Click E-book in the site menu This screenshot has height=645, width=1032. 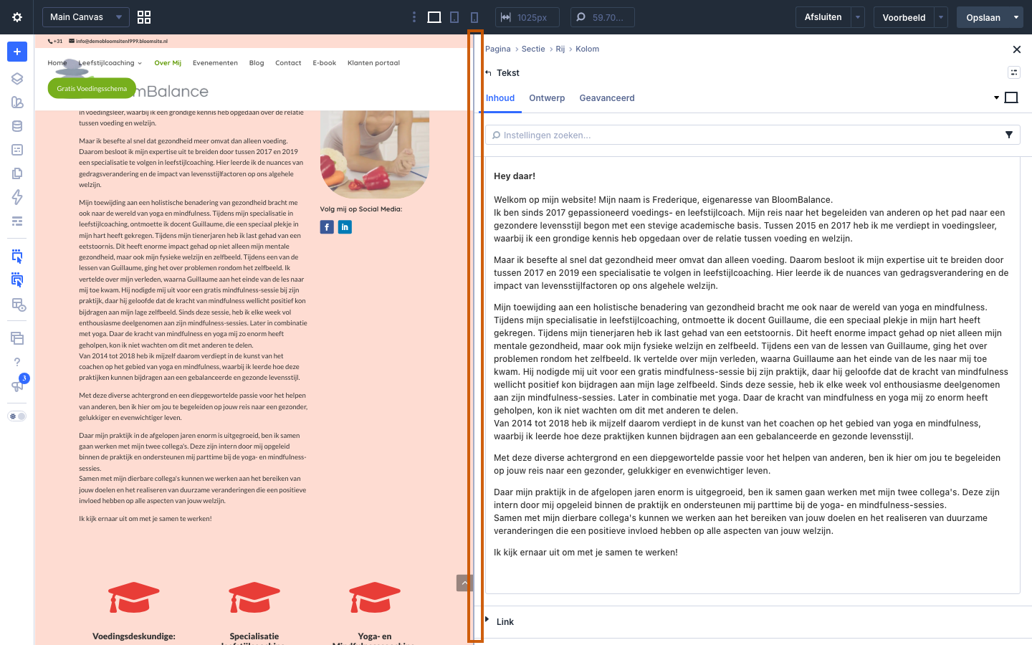tap(325, 63)
